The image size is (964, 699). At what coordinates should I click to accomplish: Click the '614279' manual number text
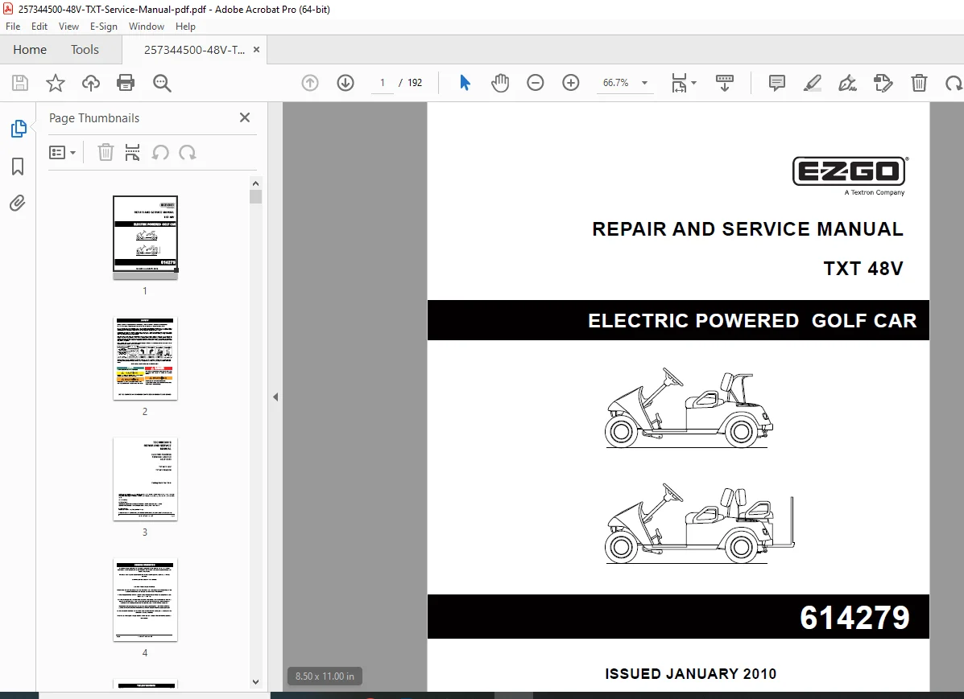tap(854, 617)
